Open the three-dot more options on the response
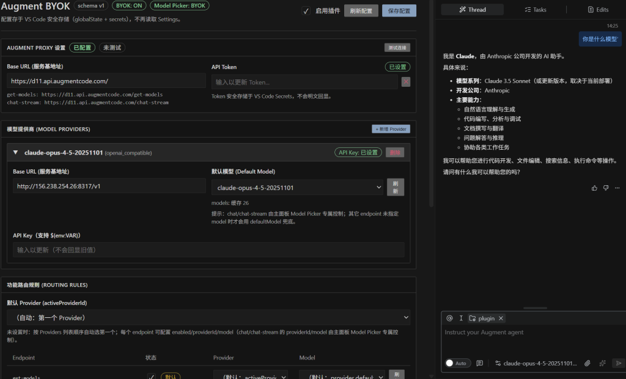 617,188
